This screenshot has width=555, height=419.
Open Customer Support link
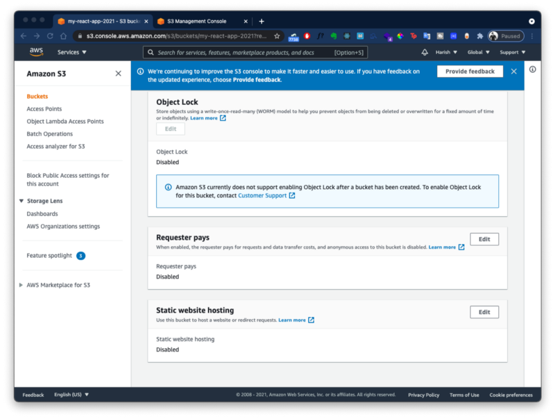click(262, 196)
